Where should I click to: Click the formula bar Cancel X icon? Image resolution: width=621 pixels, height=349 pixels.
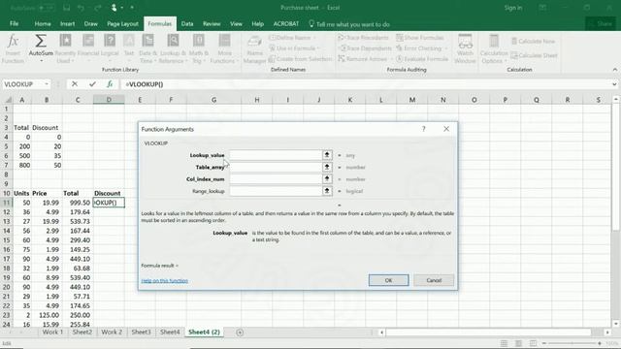[x=75, y=84]
